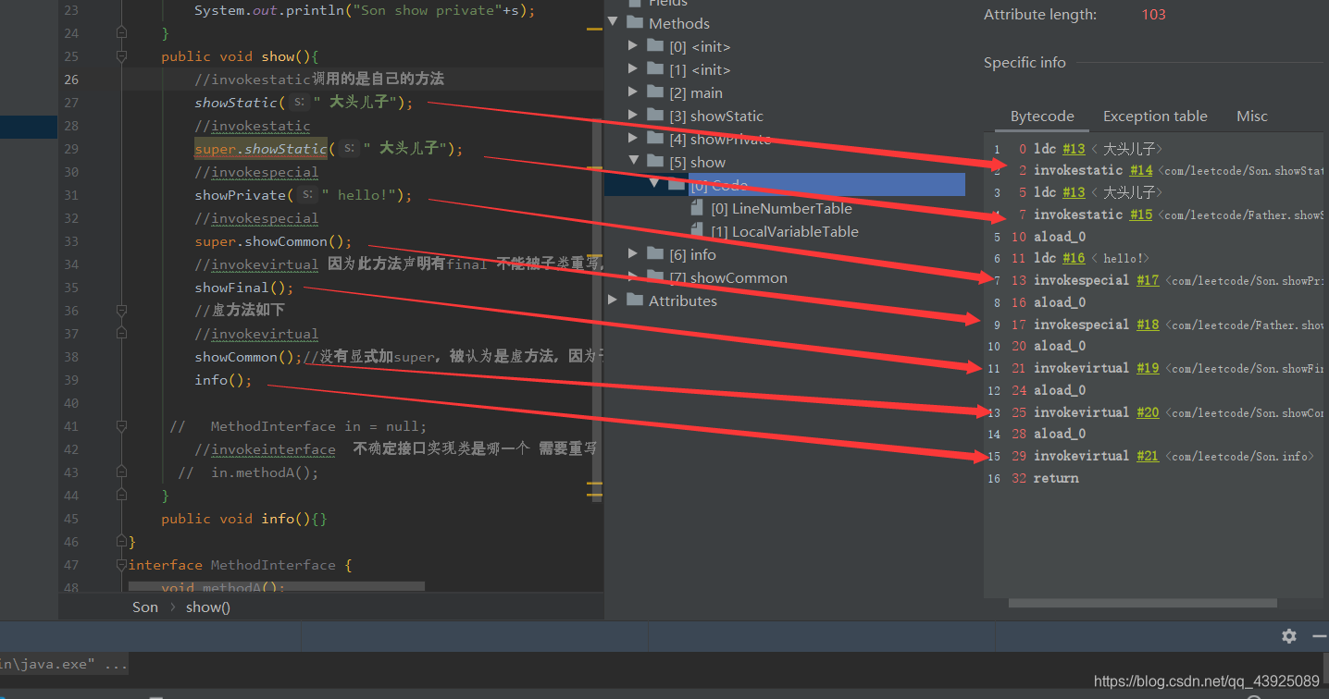Follow constant link #21 Son.info
This screenshot has height=699, width=1329.
1147,456
